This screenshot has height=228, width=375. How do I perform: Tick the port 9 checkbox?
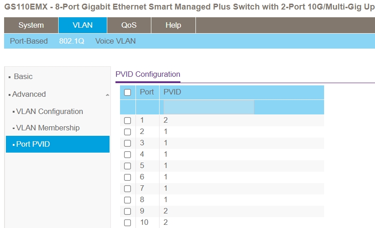[x=128, y=211]
